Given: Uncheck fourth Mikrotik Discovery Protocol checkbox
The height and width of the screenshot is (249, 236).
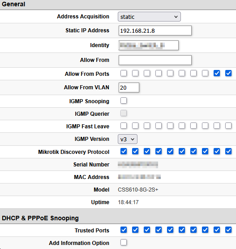Looking at the screenshot, I should coord(159,151).
